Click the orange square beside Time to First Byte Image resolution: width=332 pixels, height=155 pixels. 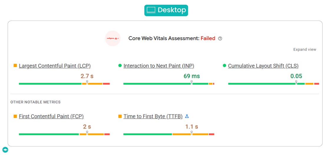(x=120, y=116)
